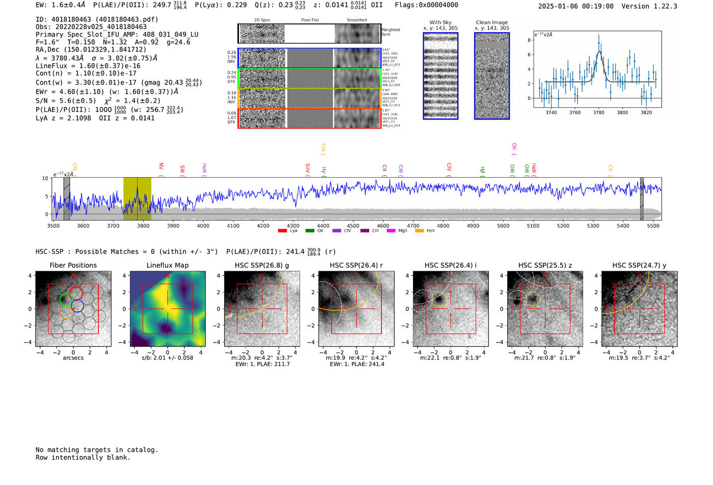Image resolution: width=713 pixels, height=485 pixels.
Task: Click the 'Flags:0x00004000' header text
Action: pyautogui.click(x=426, y=5)
